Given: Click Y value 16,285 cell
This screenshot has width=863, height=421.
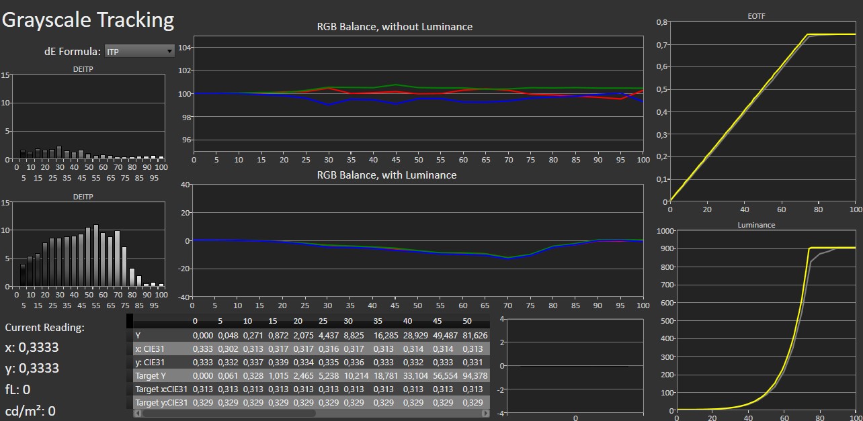Looking at the screenshot, I should point(385,335).
